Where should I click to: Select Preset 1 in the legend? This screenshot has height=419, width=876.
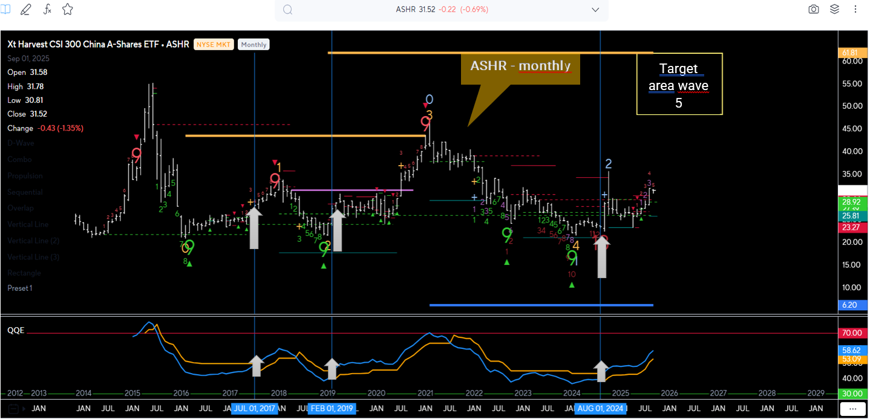[20, 288]
